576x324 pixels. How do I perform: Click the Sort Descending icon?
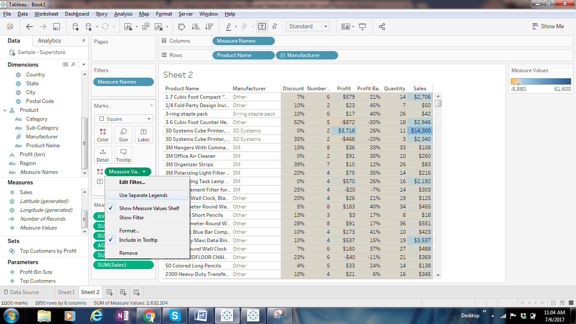click(209, 27)
